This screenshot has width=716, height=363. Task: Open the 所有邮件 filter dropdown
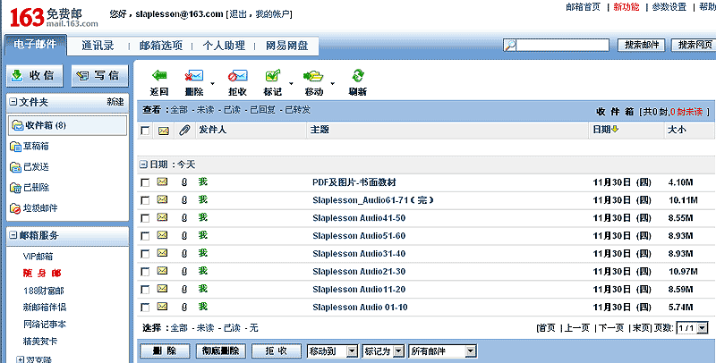click(441, 351)
